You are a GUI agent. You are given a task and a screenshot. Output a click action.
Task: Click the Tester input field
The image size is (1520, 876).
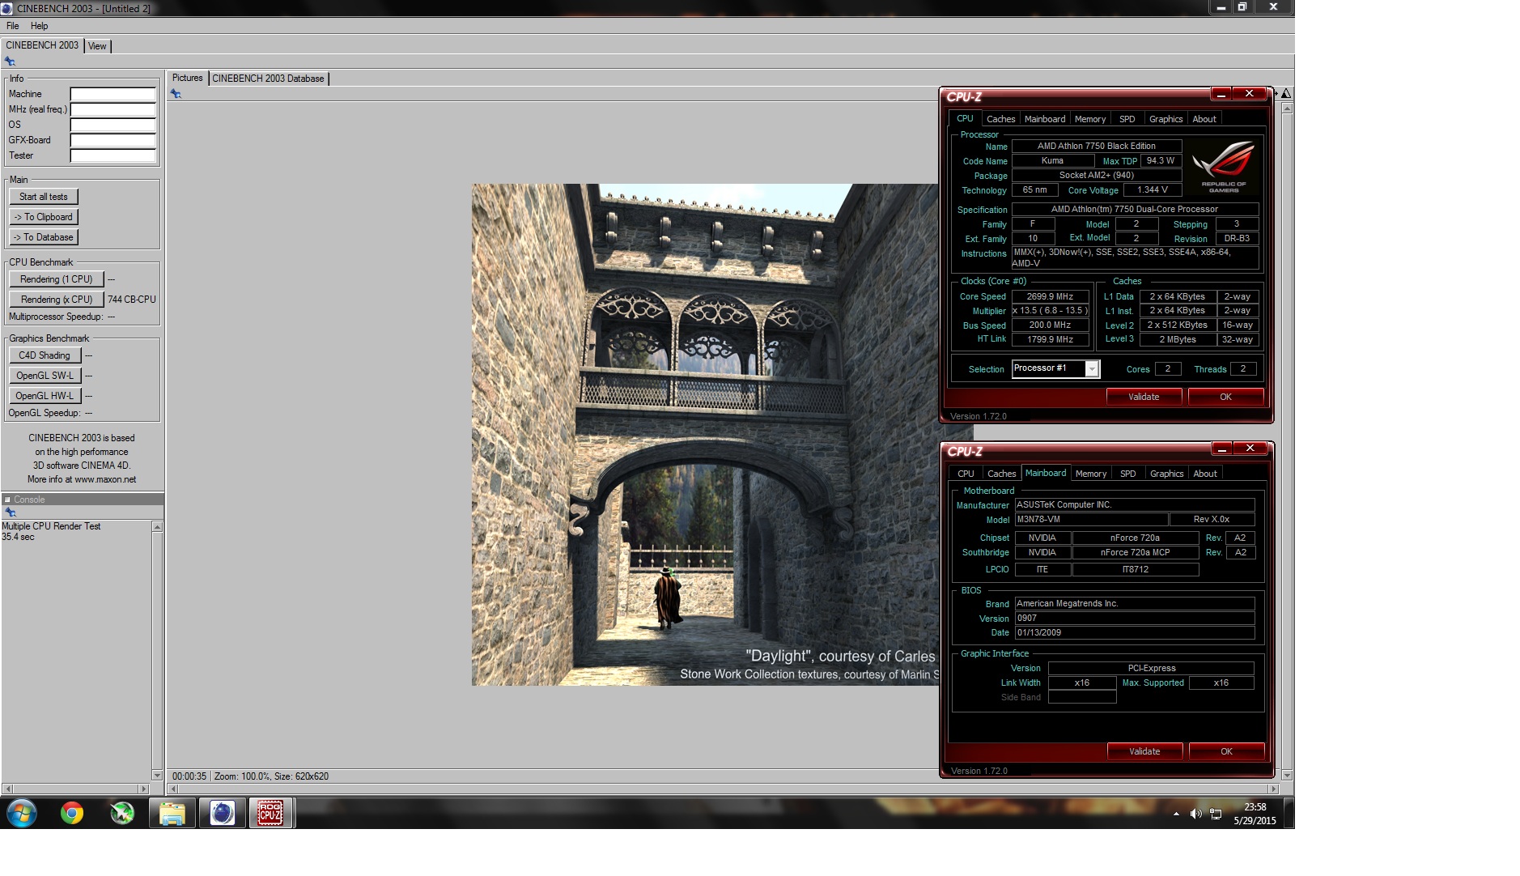pyautogui.click(x=113, y=155)
